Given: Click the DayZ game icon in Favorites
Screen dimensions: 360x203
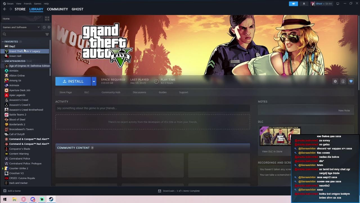Looking at the screenshot, I should point(6,46).
